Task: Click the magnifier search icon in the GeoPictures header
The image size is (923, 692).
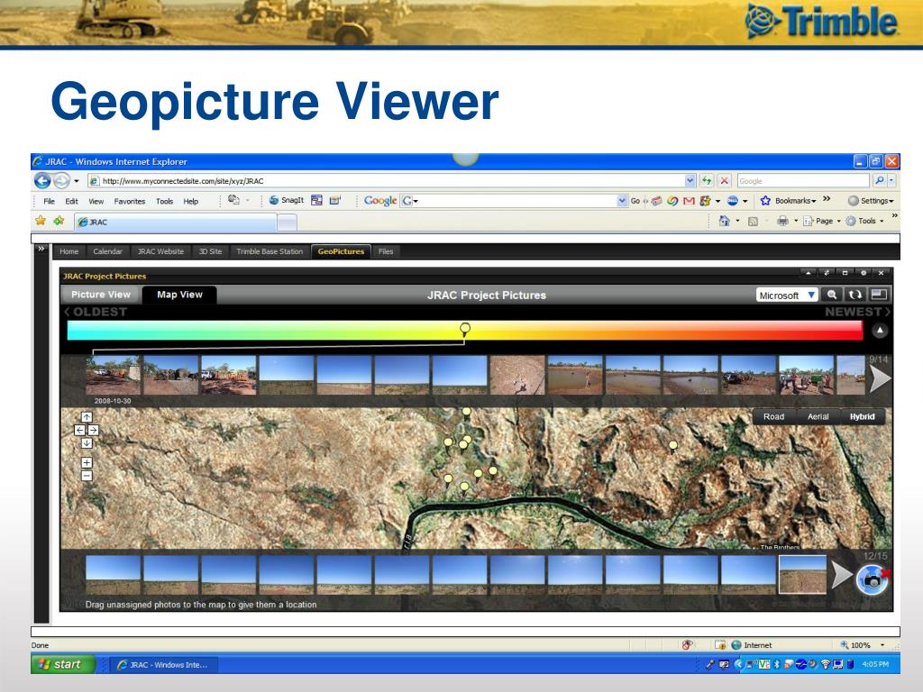Action: click(832, 295)
